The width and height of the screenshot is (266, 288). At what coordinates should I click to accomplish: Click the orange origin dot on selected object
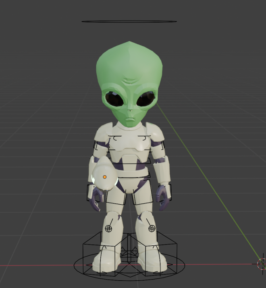105,177
